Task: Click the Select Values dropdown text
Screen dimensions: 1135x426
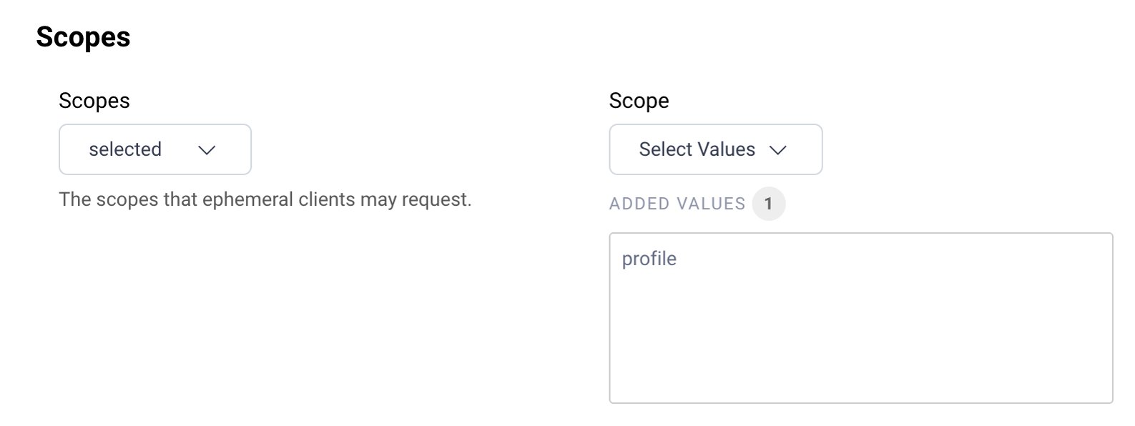Action: (697, 149)
